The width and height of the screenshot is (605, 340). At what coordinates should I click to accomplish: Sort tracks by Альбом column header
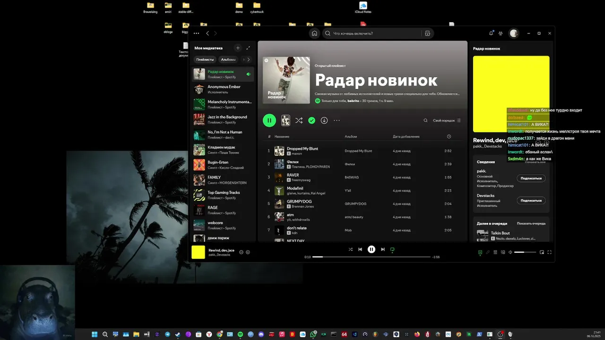[x=351, y=136]
